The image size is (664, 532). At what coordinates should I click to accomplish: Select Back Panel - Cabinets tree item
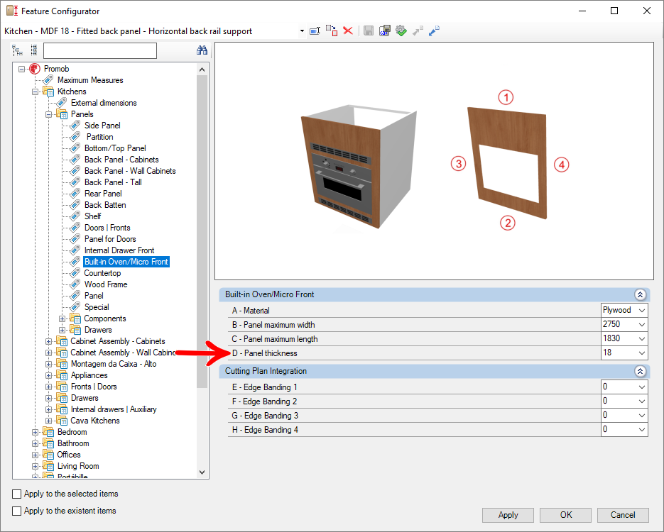(121, 160)
